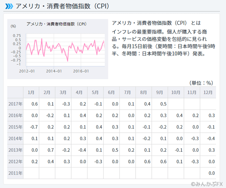Click the 2012-01 x-axis label
The image size is (226, 188).
click(x=27, y=71)
